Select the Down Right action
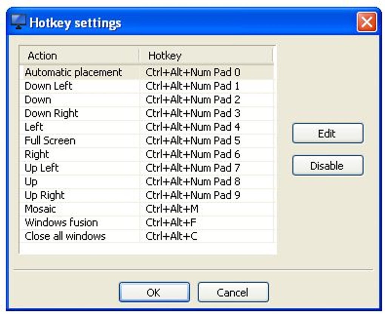The width and height of the screenshot is (385, 316). point(51,113)
